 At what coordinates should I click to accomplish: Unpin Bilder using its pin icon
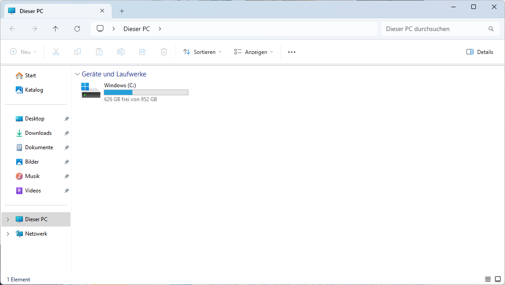pyautogui.click(x=67, y=162)
